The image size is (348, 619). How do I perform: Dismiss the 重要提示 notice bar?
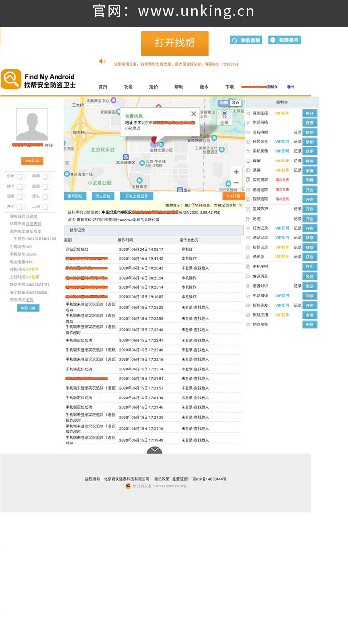coord(241,205)
